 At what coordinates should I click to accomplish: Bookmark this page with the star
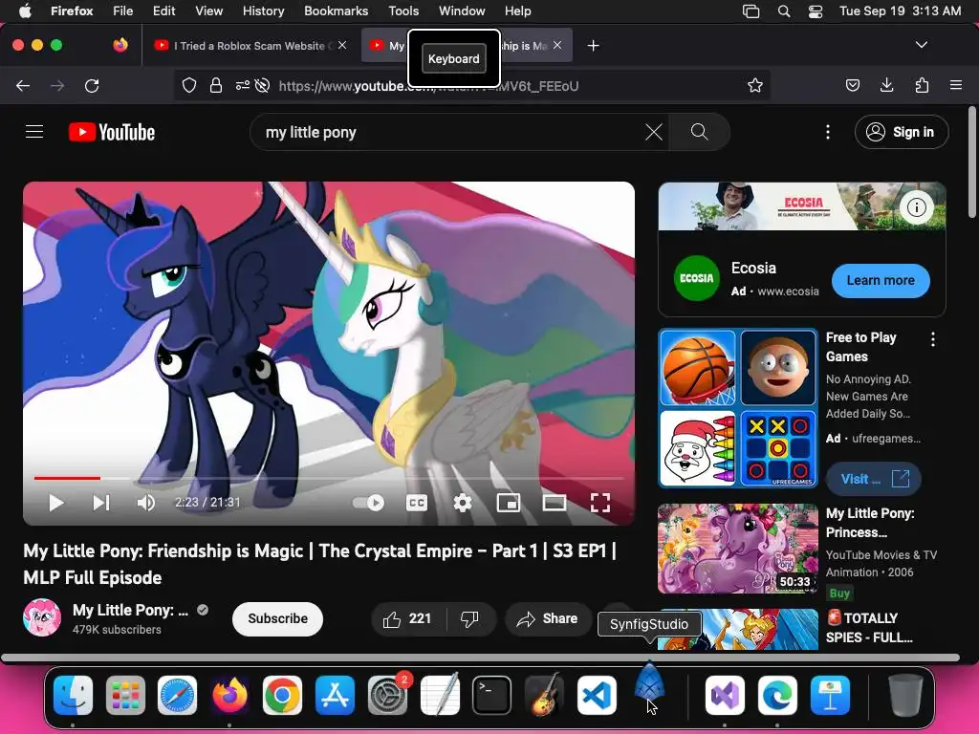point(755,85)
